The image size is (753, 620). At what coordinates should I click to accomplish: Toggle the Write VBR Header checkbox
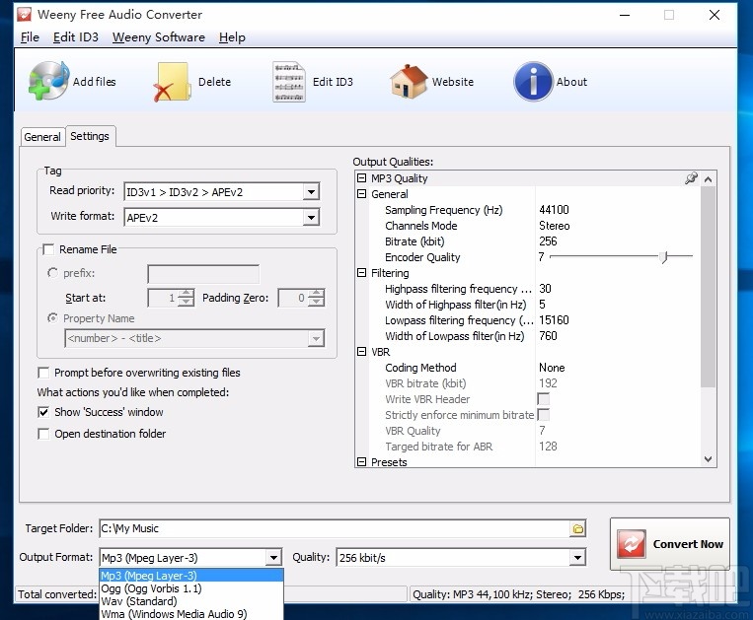coord(543,399)
